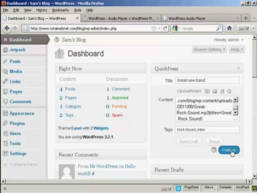257x193 pixels.
Task: Click the QuickPress Add Video icon
Action: coord(215,91)
